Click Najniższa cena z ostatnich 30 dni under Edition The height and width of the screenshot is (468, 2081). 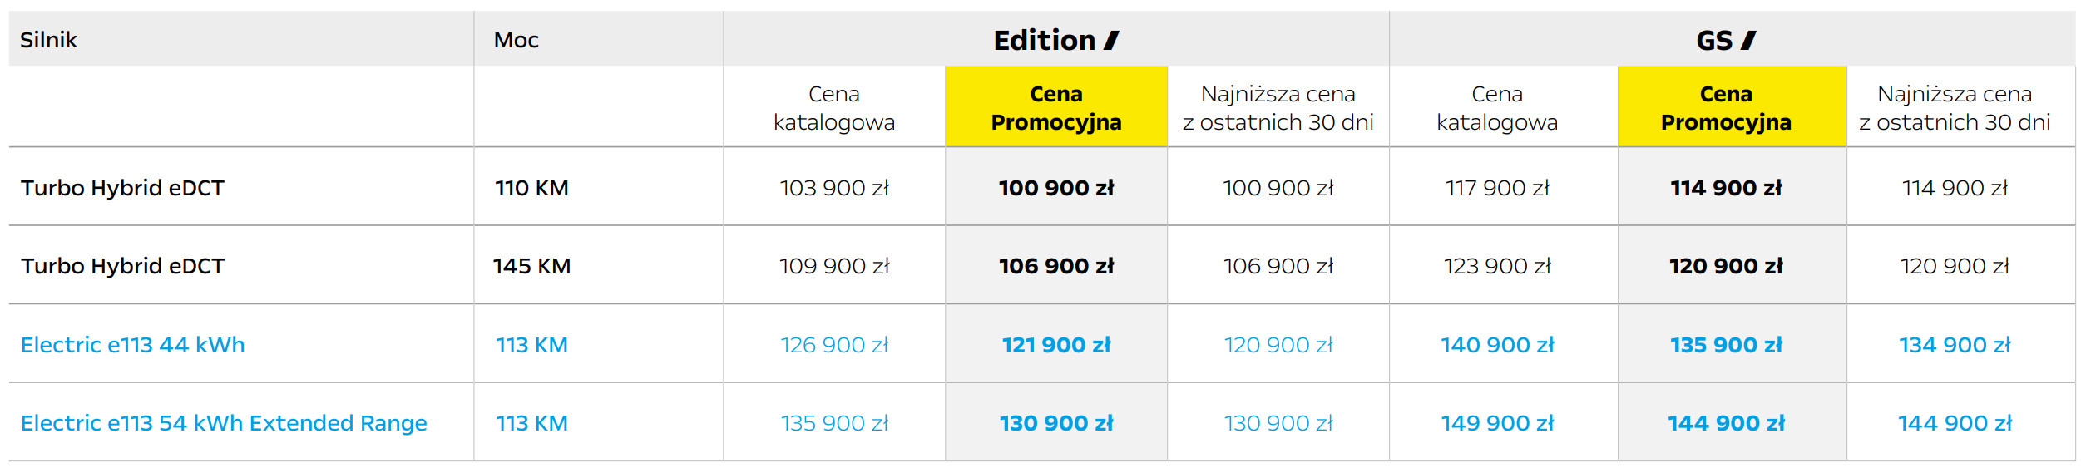click(x=1278, y=108)
